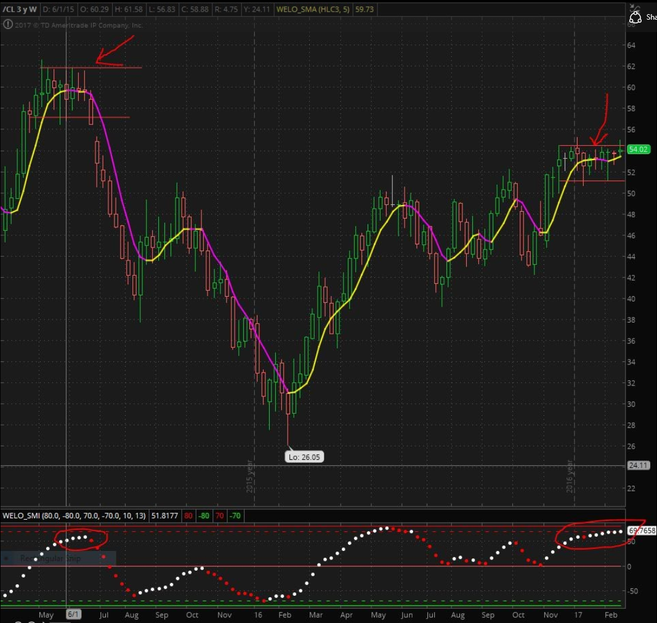Click the 2015 year vertical marker label
This screenshot has width=657, height=623.
click(249, 476)
